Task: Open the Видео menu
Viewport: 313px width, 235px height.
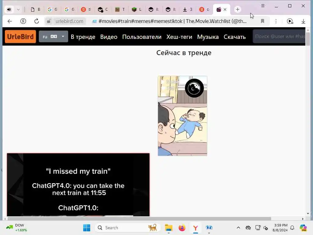Action: point(109,37)
